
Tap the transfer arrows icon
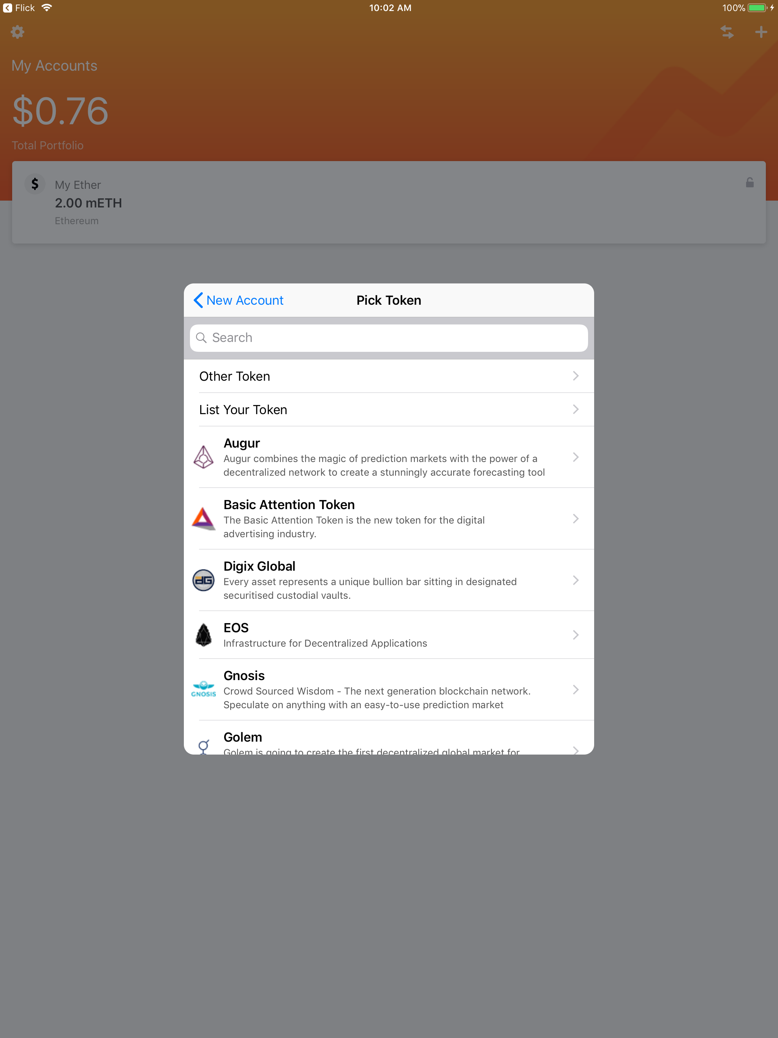pos(727,32)
